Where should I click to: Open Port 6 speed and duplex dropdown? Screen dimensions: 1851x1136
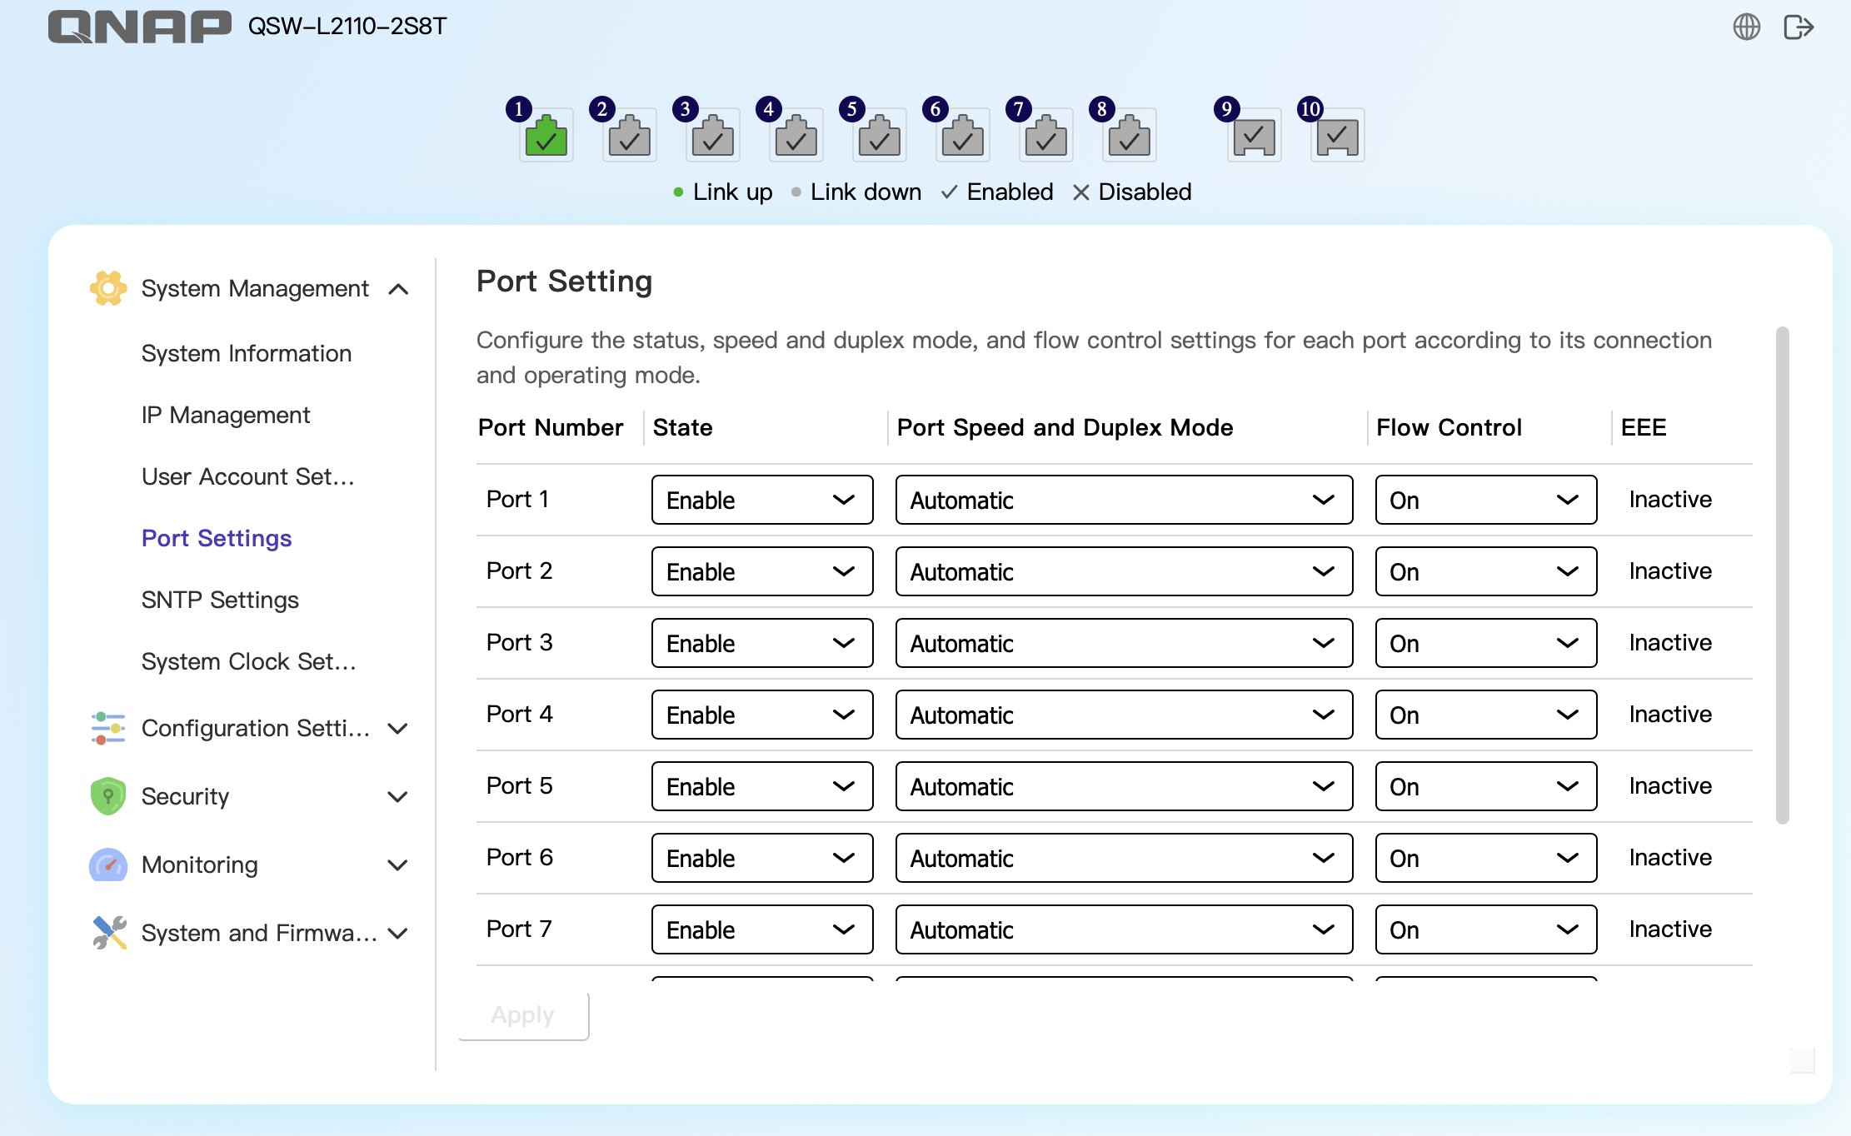(1124, 858)
